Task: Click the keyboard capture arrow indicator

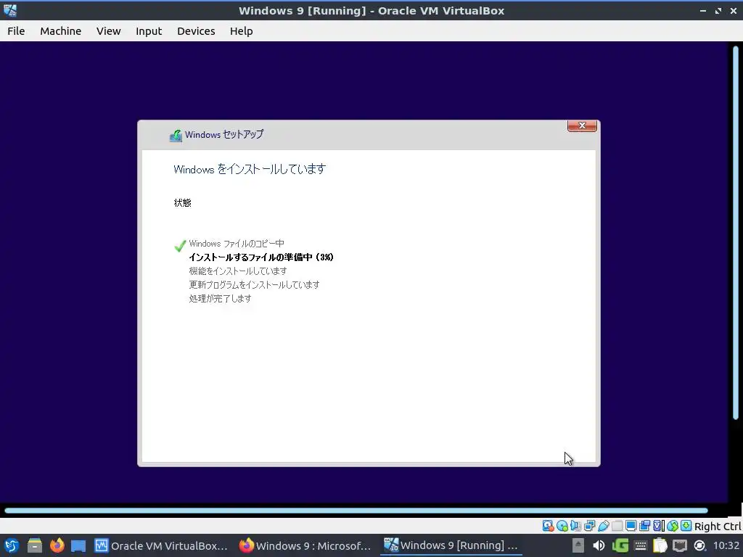Action: click(x=686, y=526)
